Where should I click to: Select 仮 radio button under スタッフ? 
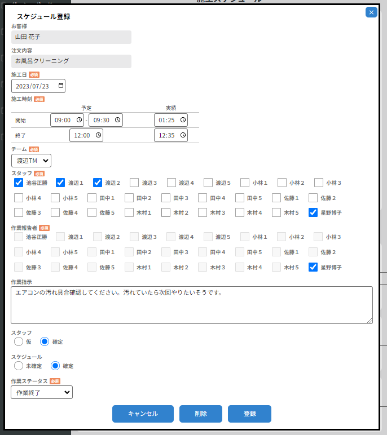pyautogui.click(x=19, y=341)
